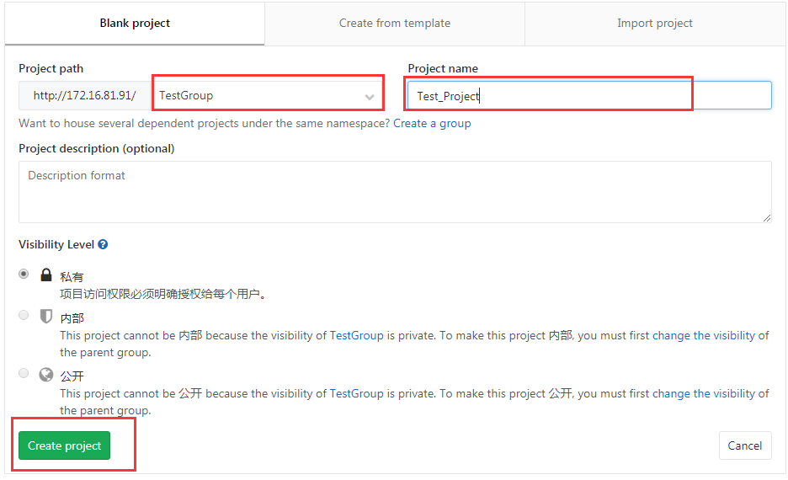Select the 内部 internal radio button
788x480 pixels.
pos(24,315)
